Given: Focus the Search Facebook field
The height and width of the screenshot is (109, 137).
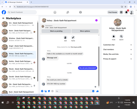Looking at the screenshot, I should [x=22, y=12].
